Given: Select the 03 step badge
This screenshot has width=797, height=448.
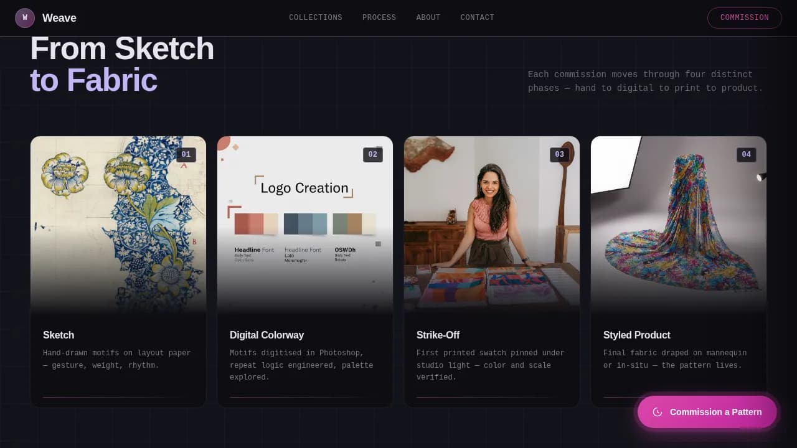Looking at the screenshot, I should 559,155.
